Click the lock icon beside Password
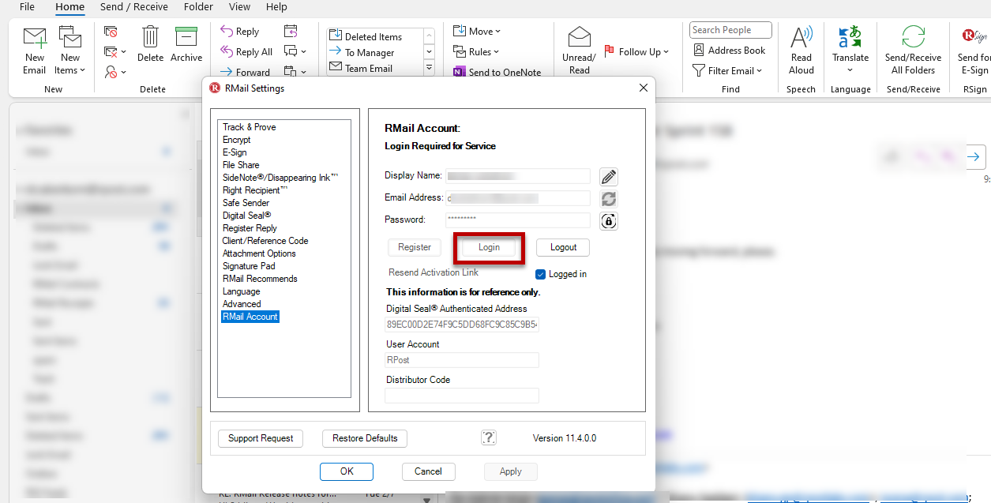 (x=608, y=221)
